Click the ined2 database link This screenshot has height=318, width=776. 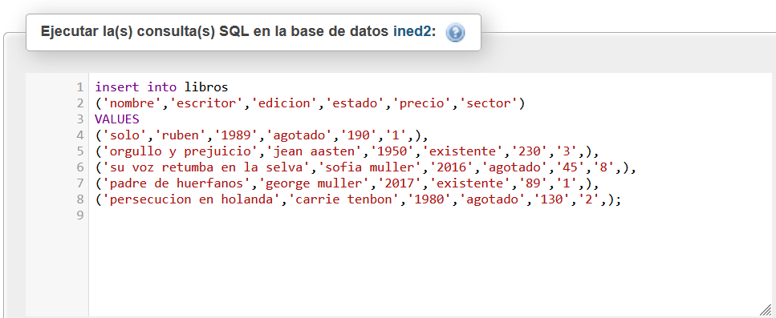(414, 32)
